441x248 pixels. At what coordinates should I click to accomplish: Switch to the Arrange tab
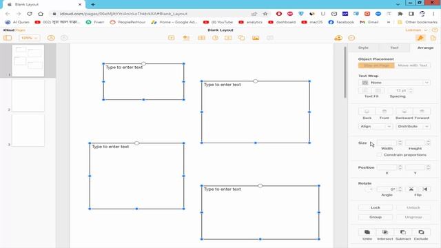point(425,48)
